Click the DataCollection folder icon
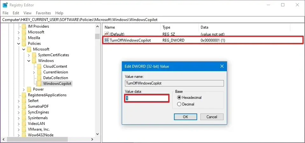The width and height of the screenshot is (305, 143). (x=39, y=78)
